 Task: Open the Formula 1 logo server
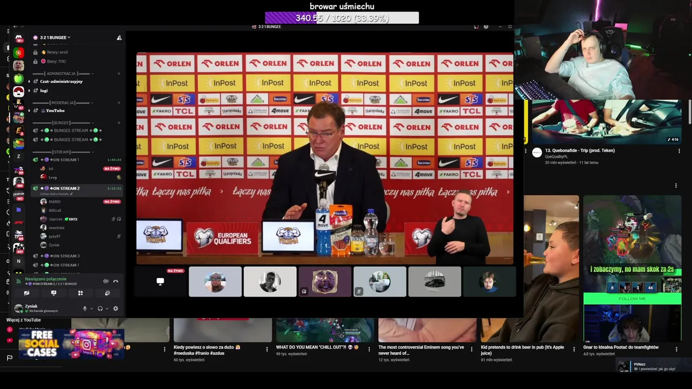click(x=18, y=222)
